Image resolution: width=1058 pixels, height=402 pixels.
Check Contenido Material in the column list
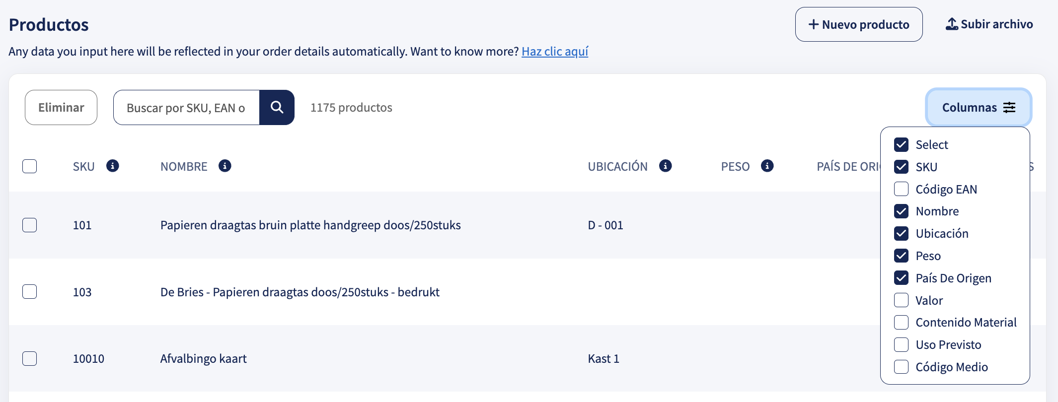pos(902,323)
